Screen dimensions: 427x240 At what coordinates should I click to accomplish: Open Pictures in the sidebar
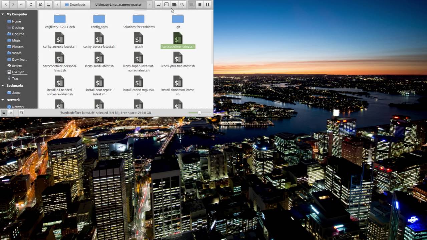pos(18,47)
